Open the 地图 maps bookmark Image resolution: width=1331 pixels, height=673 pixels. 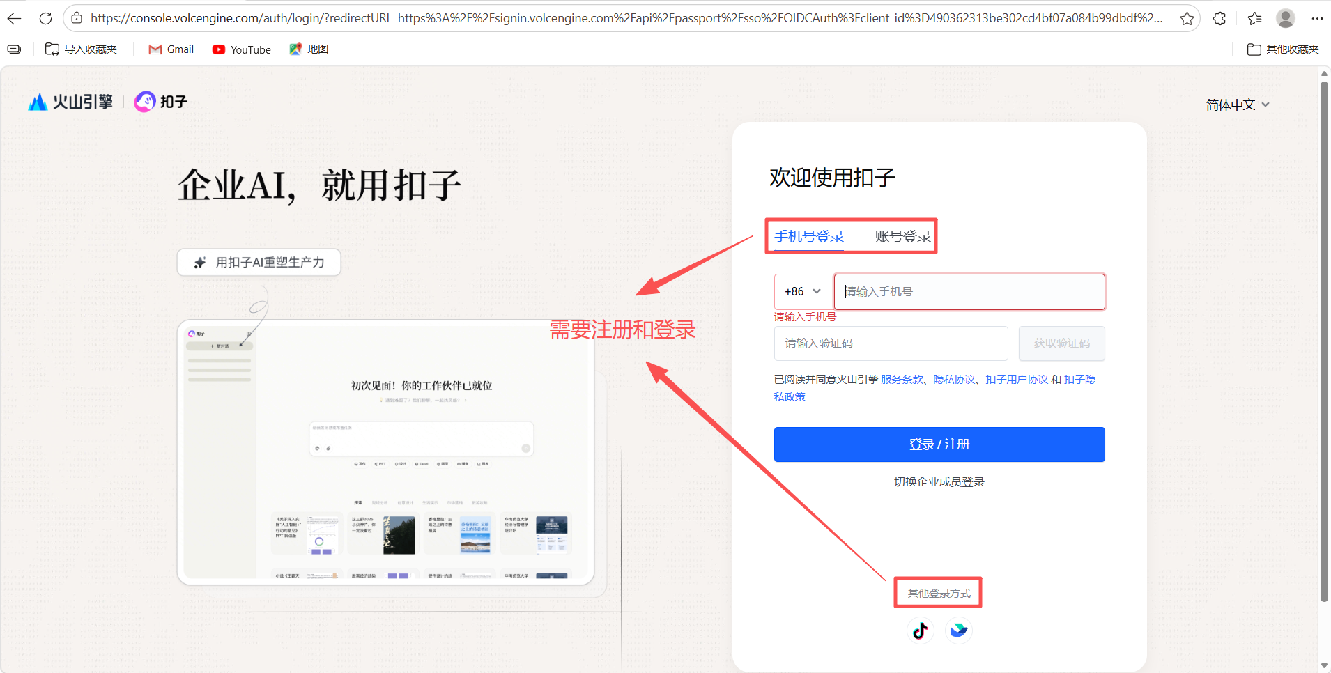point(309,49)
